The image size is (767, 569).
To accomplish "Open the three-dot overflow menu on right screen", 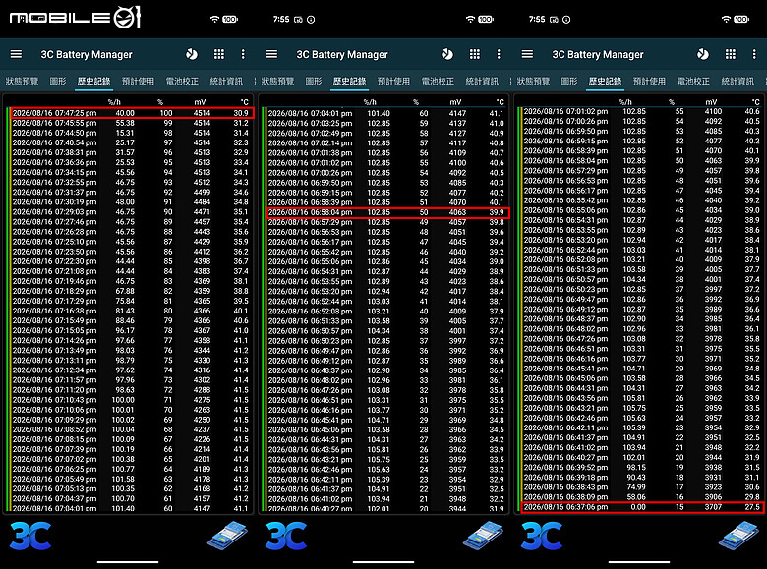I will pyautogui.click(x=754, y=54).
